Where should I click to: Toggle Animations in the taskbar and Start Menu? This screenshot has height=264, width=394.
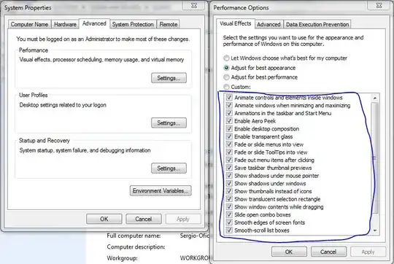[x=229, y=113]
